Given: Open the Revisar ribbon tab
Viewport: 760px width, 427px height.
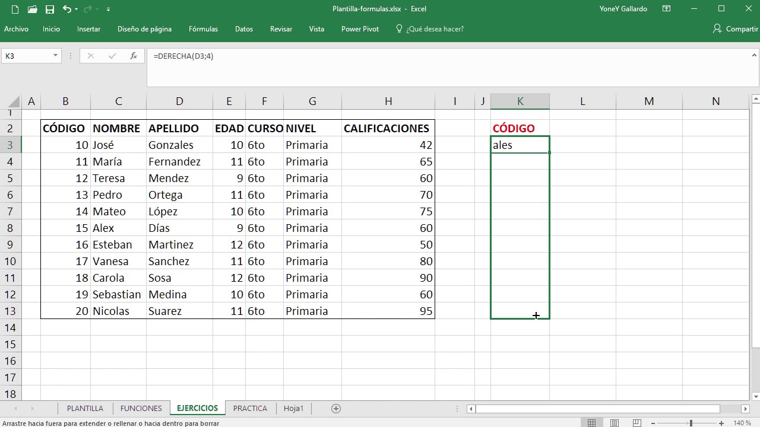Looking at the screenshot, I should click(x=281, y=29).
